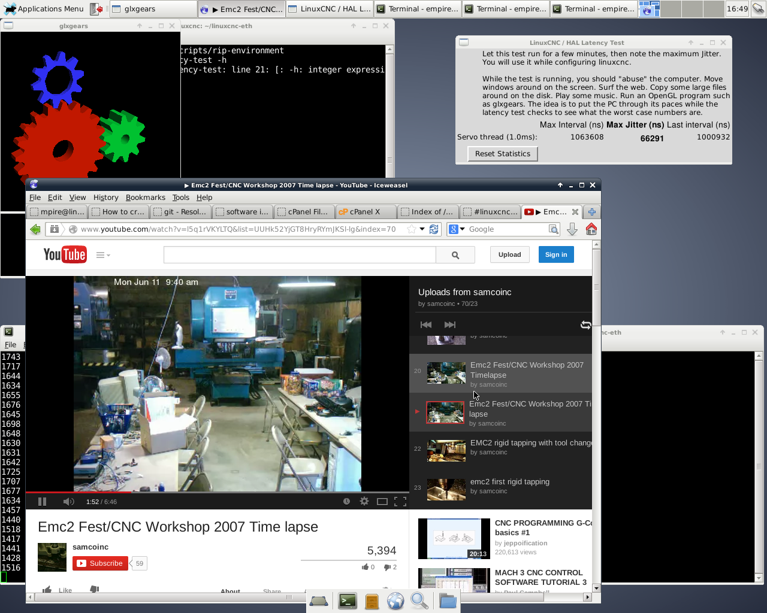This screenshot has height=613, width=767.
Task: Open a new browser tab
Action: pos(591,212)
